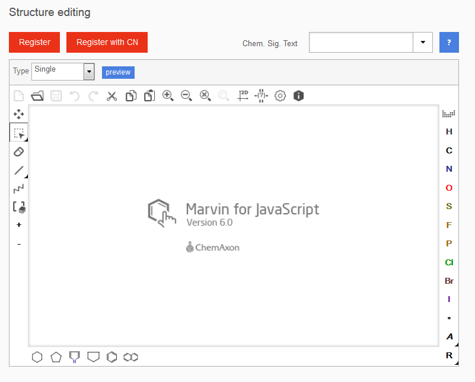Select the rectangle selection tool
Screen dimensions: 475x382
tap(19, 133)
